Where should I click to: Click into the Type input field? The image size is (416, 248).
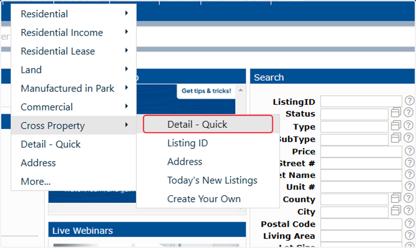[x=354, y=126]
